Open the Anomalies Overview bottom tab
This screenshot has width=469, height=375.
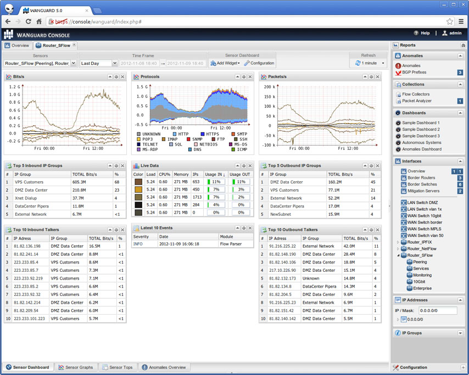point(164,367)
